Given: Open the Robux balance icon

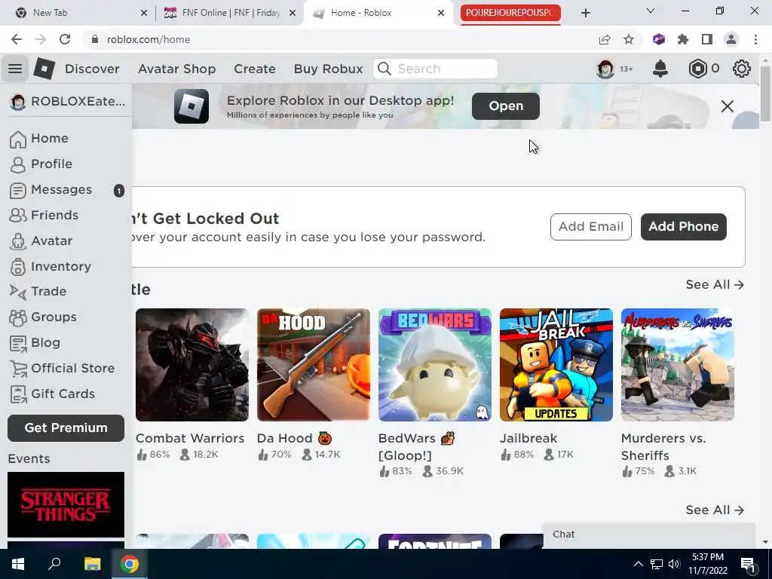Looking at the screenshot, I should [697, 69].
